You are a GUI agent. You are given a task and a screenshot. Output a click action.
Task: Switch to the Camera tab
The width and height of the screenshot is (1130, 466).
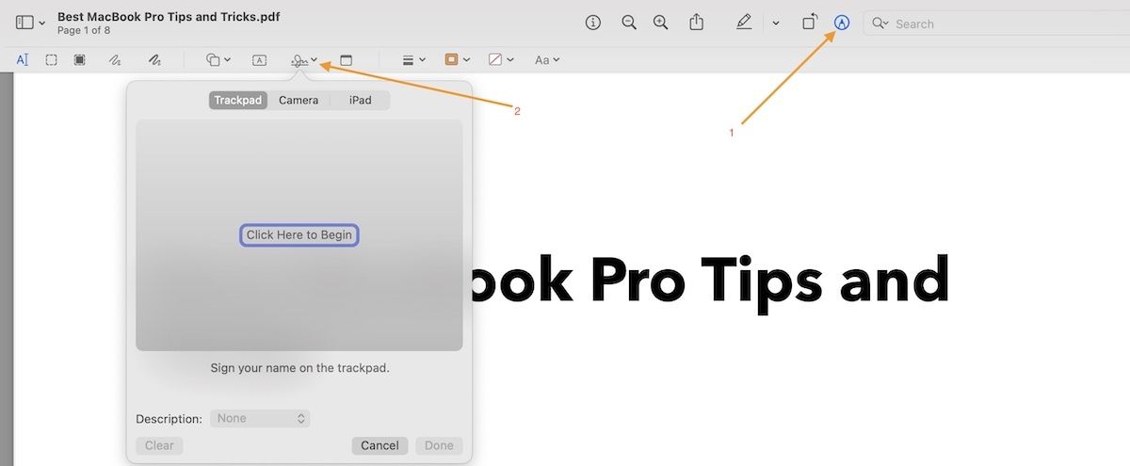[x=299, y=100]
